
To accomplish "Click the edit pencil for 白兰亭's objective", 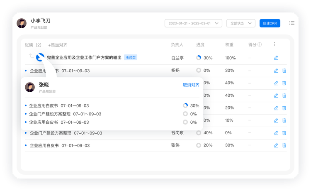I will pos(276,58).
